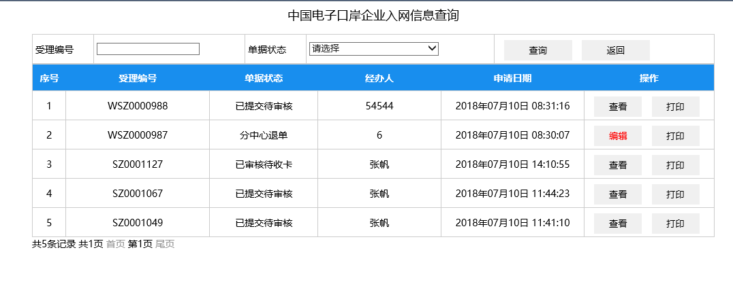
Task: Click 已提交待审核 in row SZ0001049
Action: click(x=264, y=223)
